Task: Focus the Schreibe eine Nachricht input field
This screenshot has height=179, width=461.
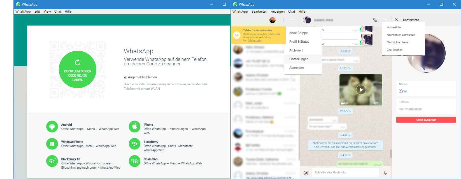Action: (346, 173)
